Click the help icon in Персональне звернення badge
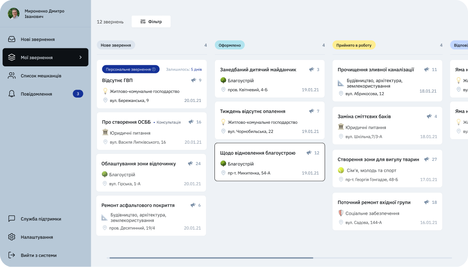Viewport: 468px width, 267px height. tap(154, 69)
